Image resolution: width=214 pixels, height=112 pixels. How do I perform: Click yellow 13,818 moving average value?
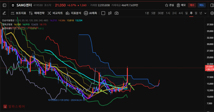[x=70, y=20]
